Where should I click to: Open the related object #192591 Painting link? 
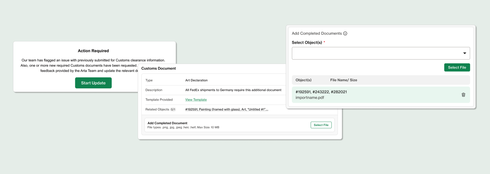point(226,109)
